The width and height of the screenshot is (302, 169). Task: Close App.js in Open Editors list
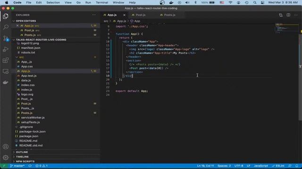point(17,25)
